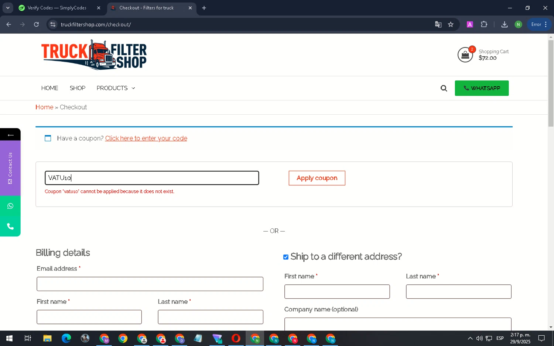This screenshot has width=554, height=346.
Task: Expand the Products menu dropdown
Action: pos(116,88)
